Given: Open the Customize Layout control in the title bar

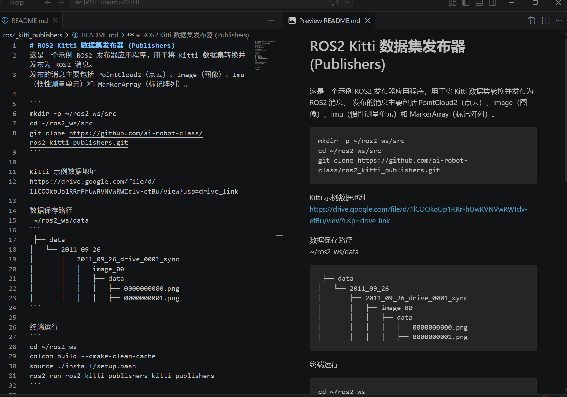Looking at the screenshot, I should 452,3.
